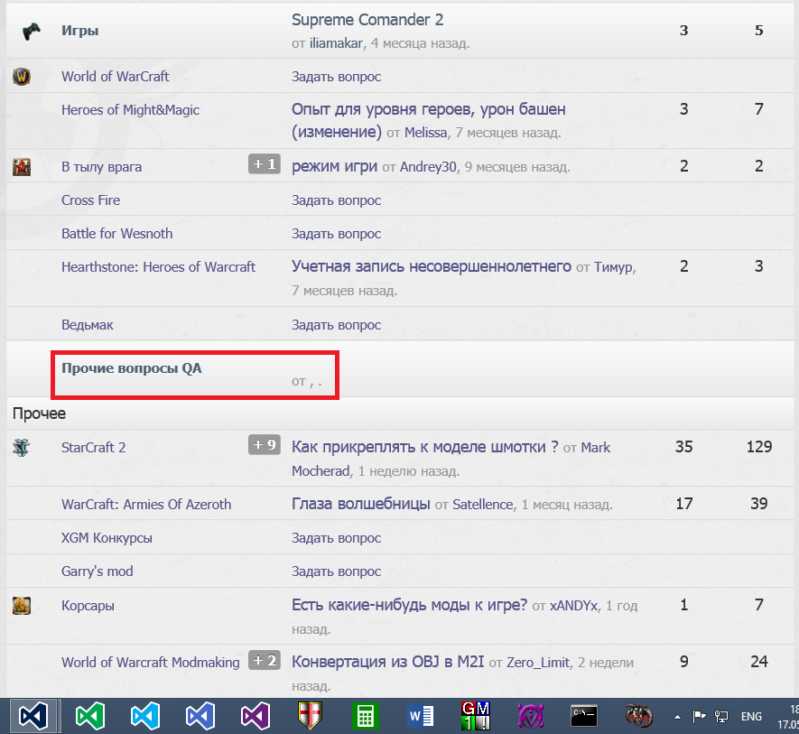Image resolution: width=799 pixels, height=734 pixels.
Task: Open the режим игри question
Action: (x=334, y=166)
